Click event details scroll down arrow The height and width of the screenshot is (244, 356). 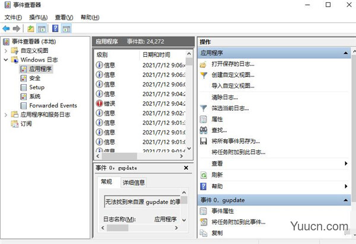(184, 220)
